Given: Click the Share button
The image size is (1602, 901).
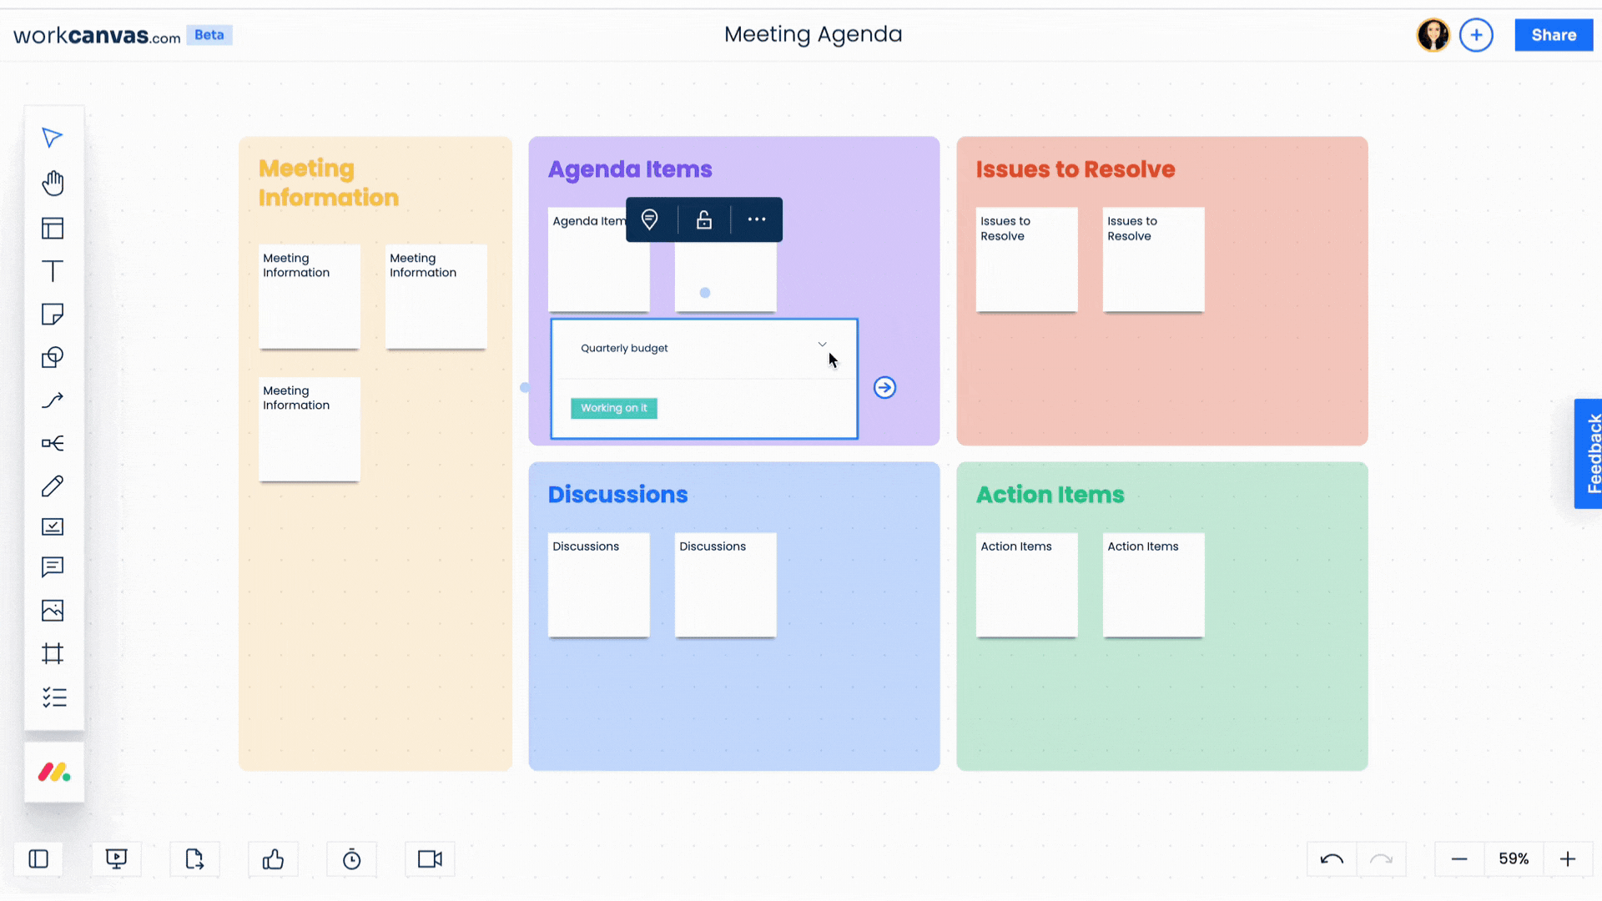Looking at the screenshot, I should tap(1553, 34).
